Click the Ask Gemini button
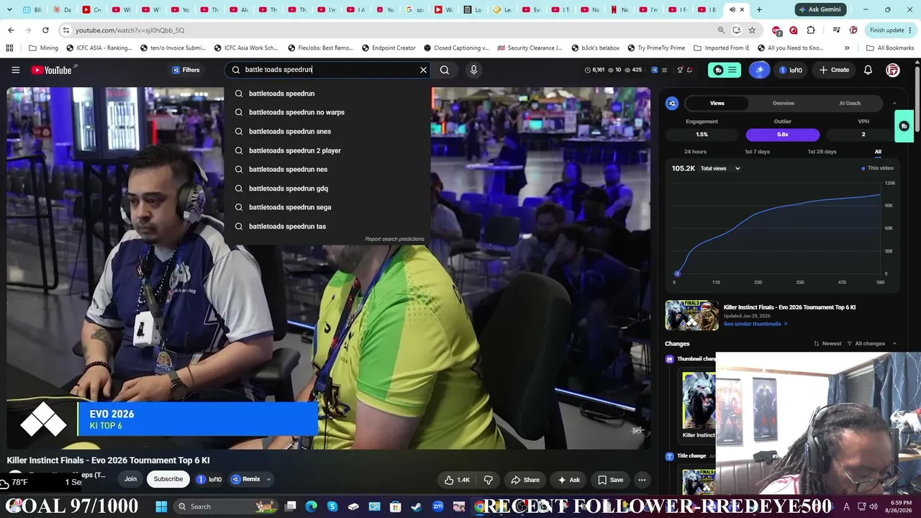 (819, 9)
